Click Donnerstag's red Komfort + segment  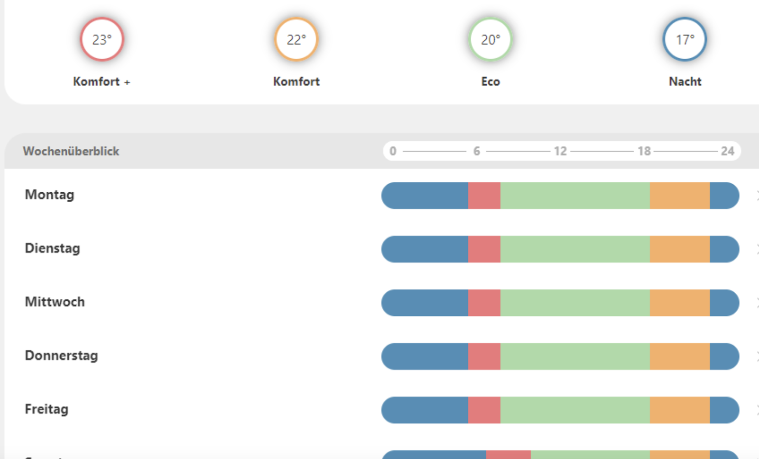[484, 356]
